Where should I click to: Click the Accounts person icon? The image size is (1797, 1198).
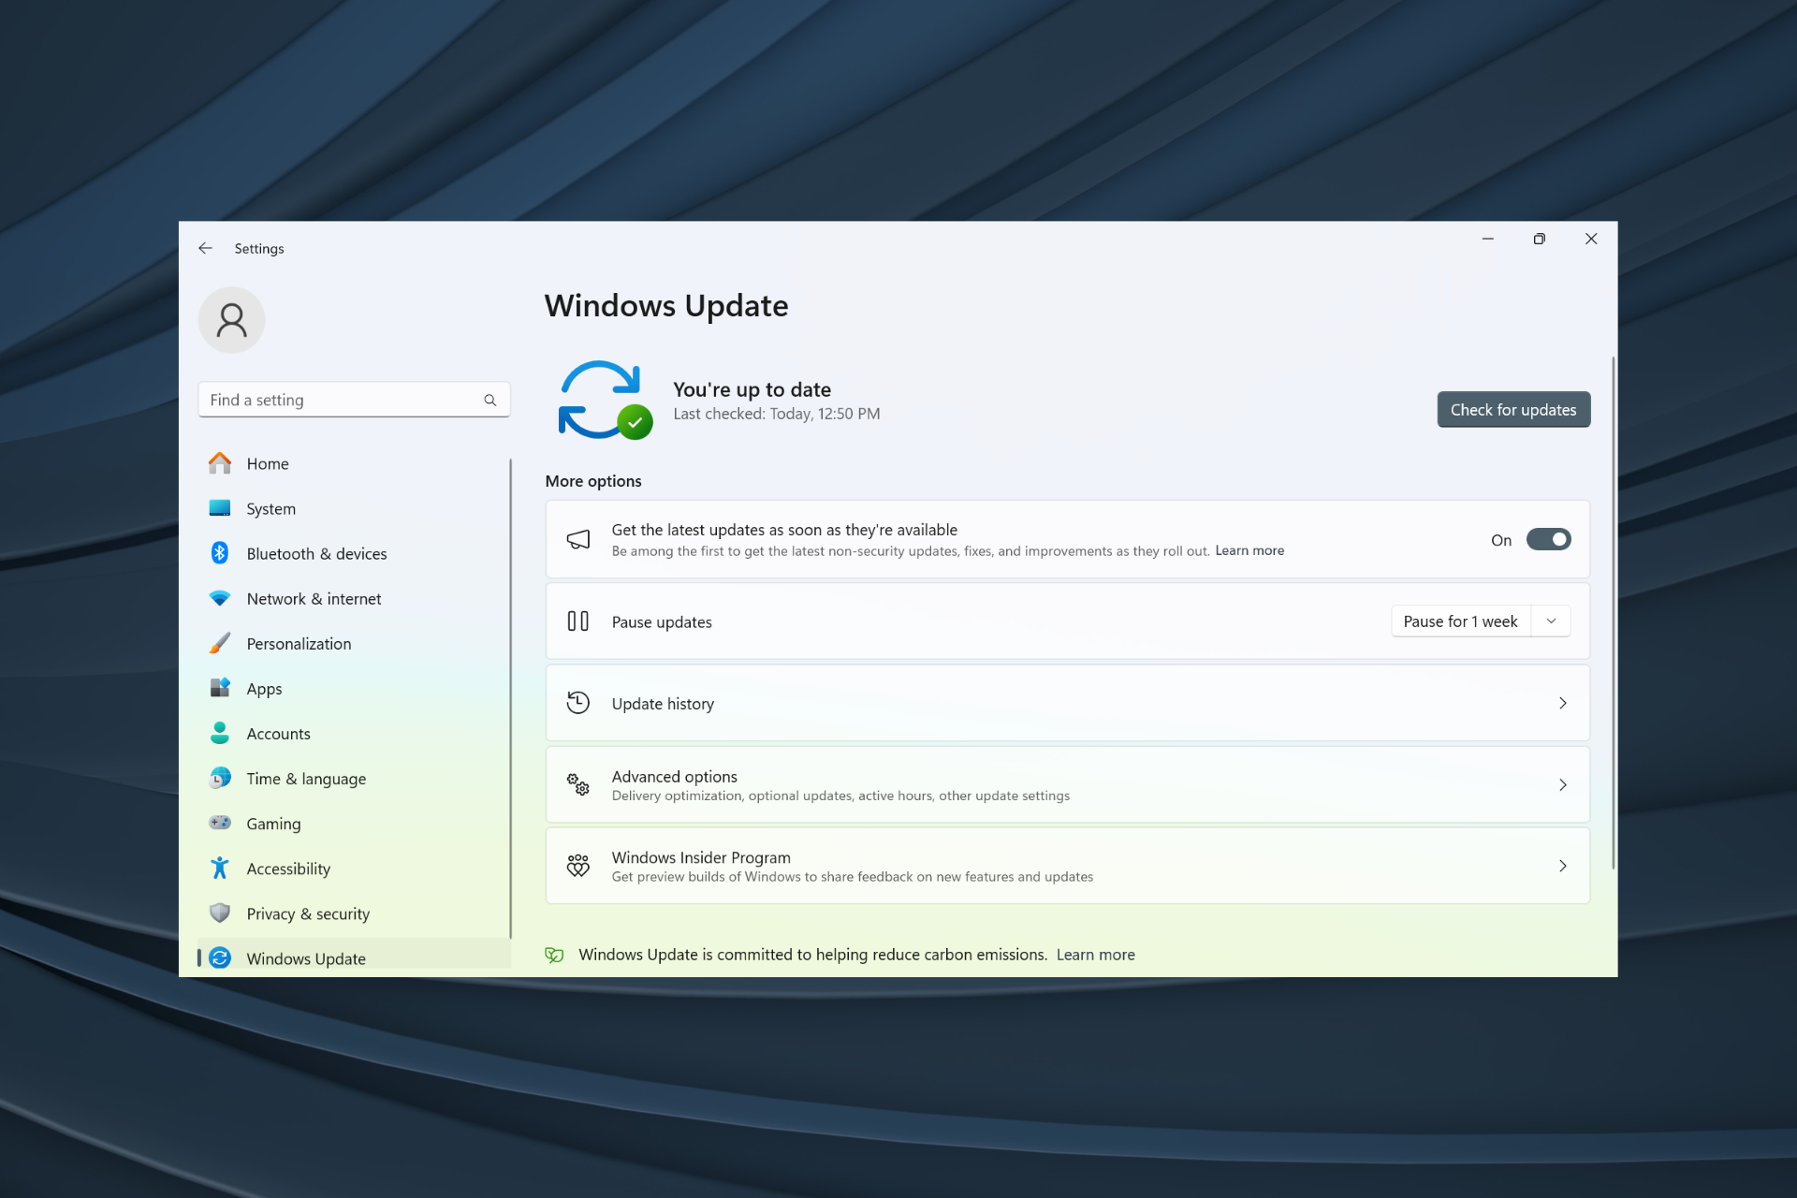(220, 733)
